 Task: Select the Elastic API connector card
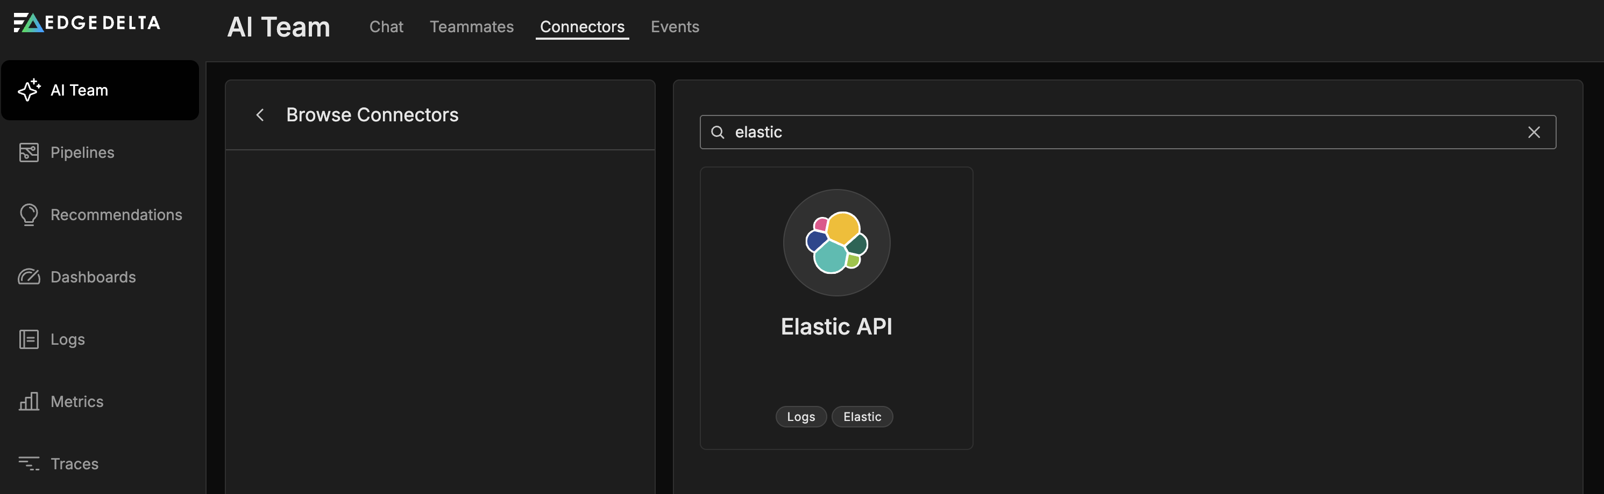pos(836,308)
